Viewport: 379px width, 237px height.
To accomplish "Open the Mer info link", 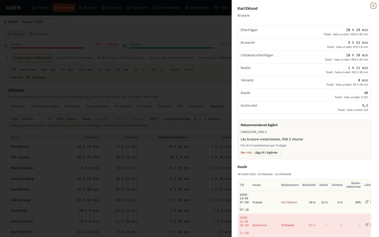I will (x=246, y=152).
